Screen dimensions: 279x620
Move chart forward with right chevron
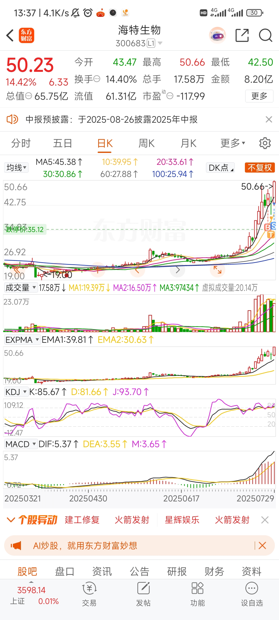pos(177,270)
